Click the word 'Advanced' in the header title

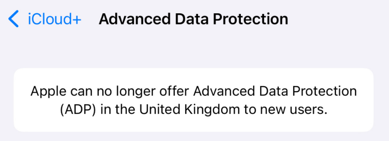click(134, 19)
